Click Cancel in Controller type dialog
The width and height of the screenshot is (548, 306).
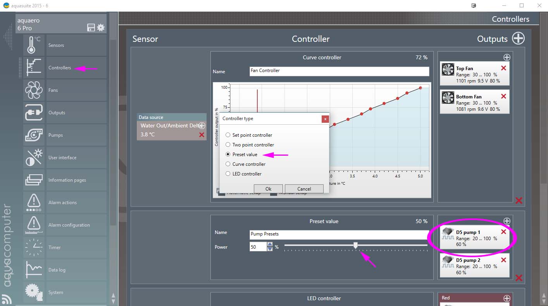pos(304,189)
